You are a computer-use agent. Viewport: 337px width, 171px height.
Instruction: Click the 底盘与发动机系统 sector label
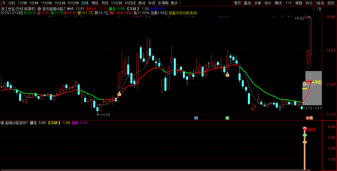183,13
